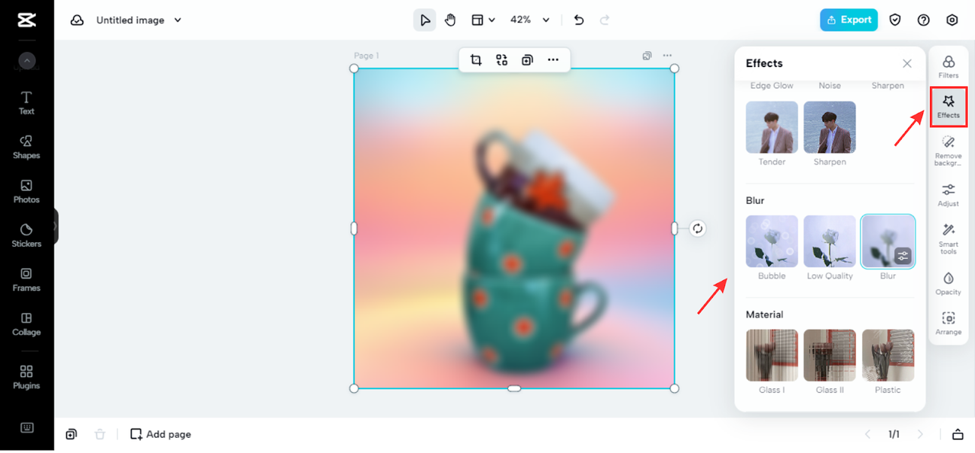Open the Blur effect adjustment sliders icon
The height and width of the screenshot is (453, 975).
coord(903,257)
